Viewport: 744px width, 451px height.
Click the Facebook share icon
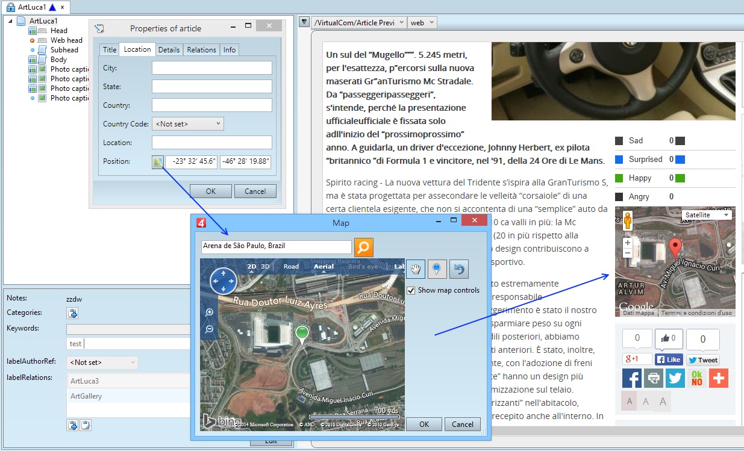[x=632, y=378]
